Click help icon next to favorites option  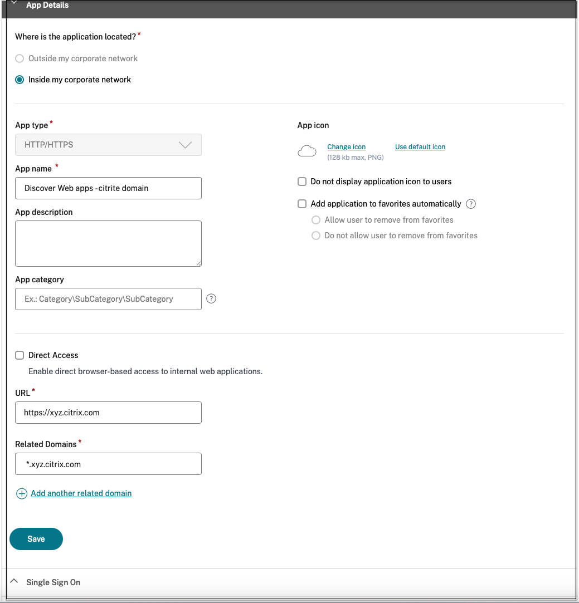(471, 204)
